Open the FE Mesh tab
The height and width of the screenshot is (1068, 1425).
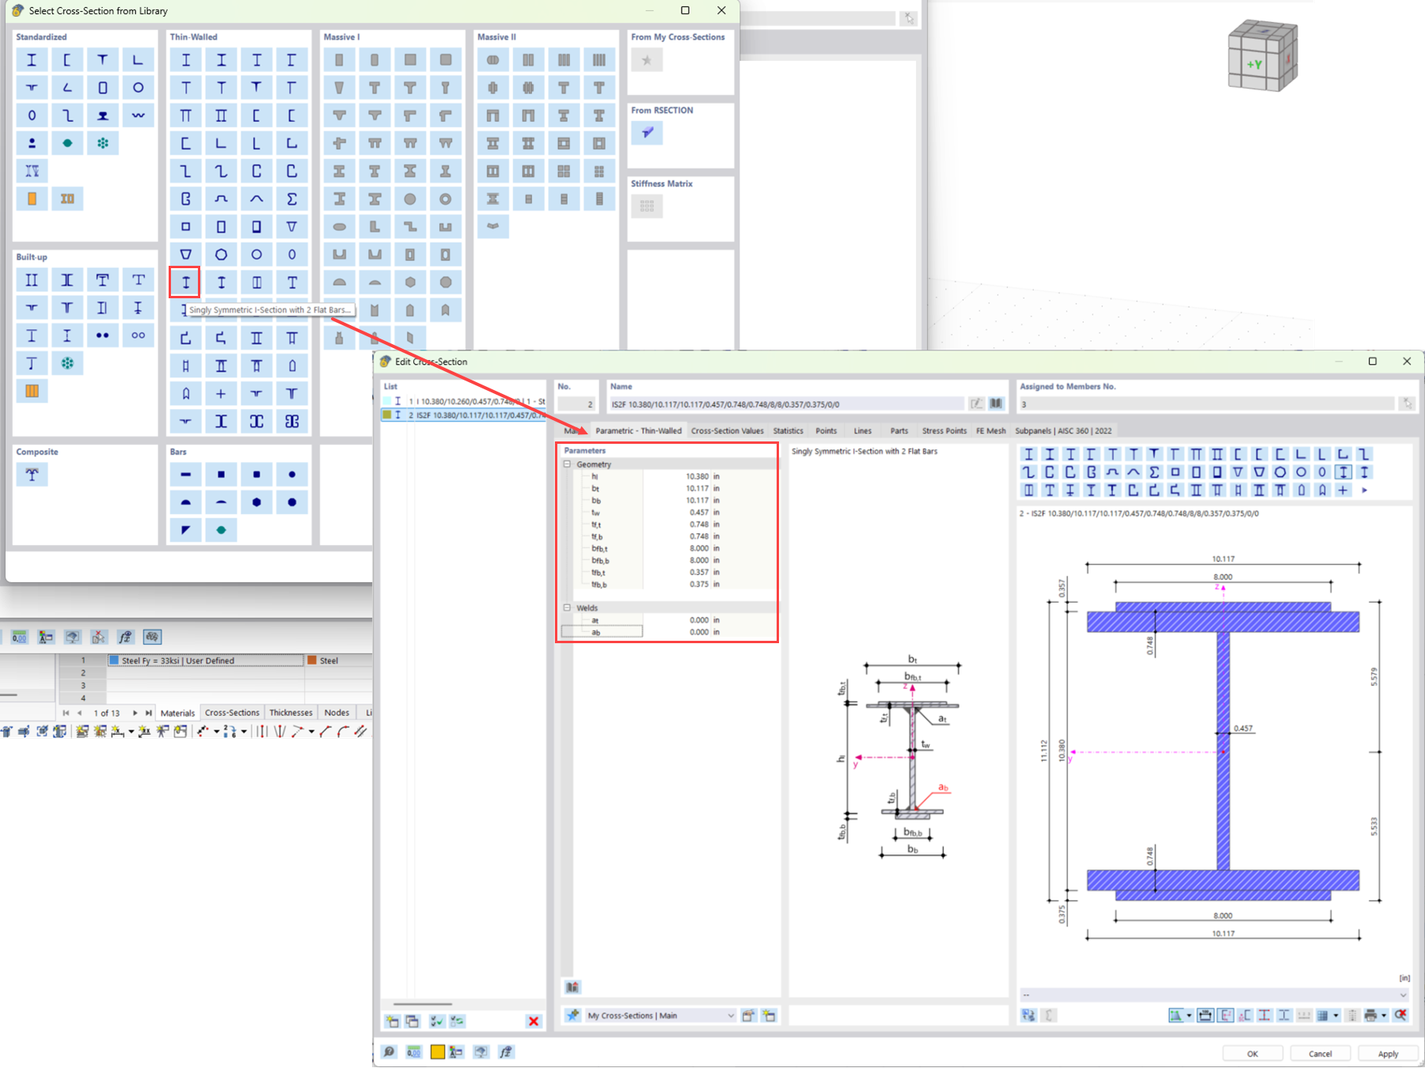pyautogui.click(x=990, y=431)
